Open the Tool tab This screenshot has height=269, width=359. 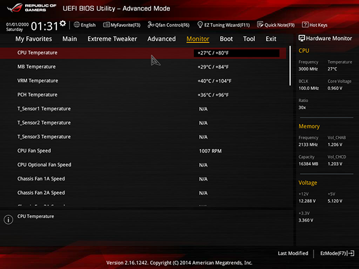pos(249,39)
